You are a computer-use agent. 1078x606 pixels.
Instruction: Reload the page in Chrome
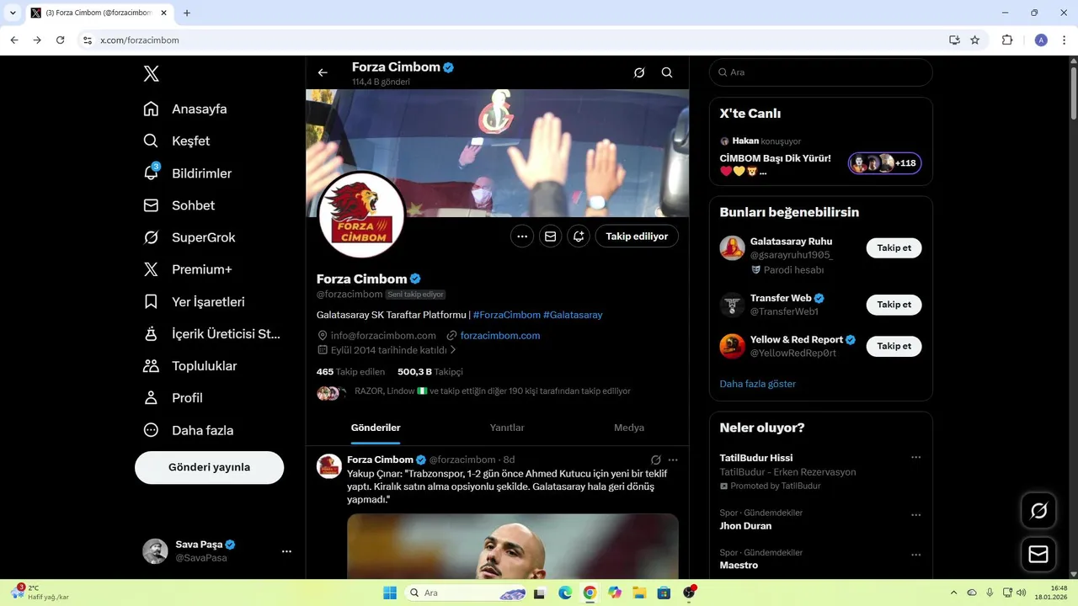pyautogui.click(x=61, y=40)
